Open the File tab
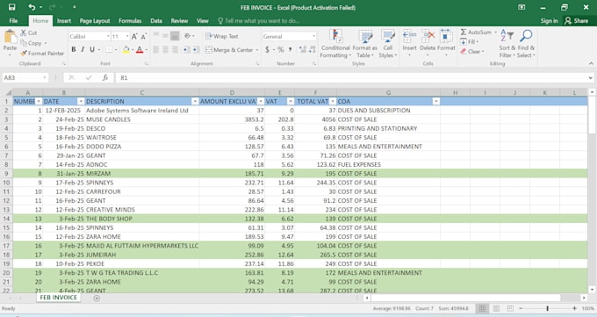The image size is (597, 317). pyautogui.click(x=13, y=20)
